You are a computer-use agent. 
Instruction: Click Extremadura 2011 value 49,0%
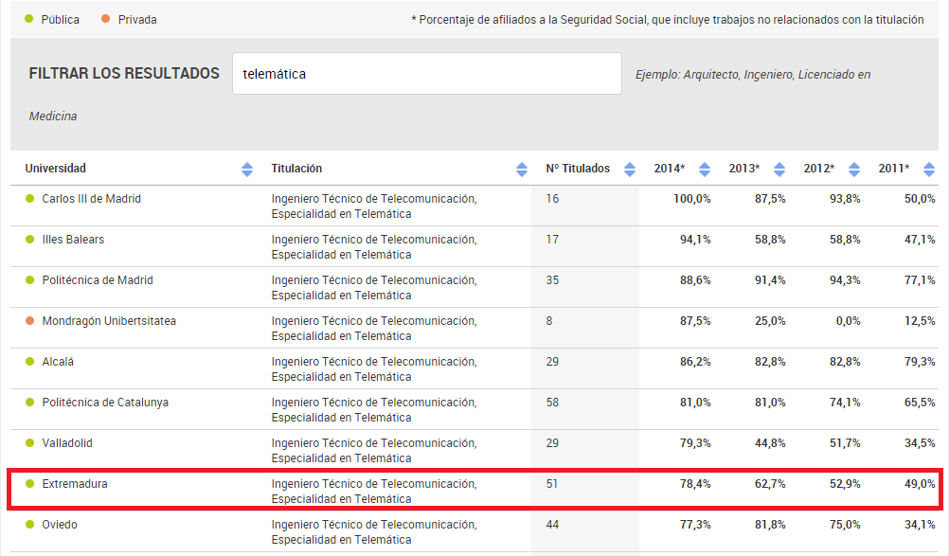[920, 483]
